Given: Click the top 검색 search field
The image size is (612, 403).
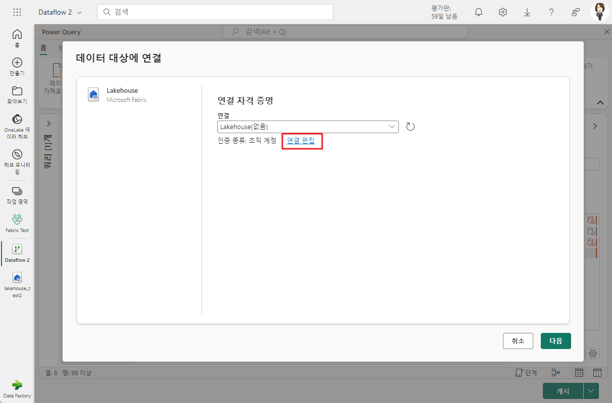Looking at the screenshot, I should [x=215, y=12].
